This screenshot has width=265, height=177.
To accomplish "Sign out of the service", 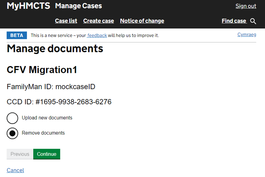I will tap(246, 6).
